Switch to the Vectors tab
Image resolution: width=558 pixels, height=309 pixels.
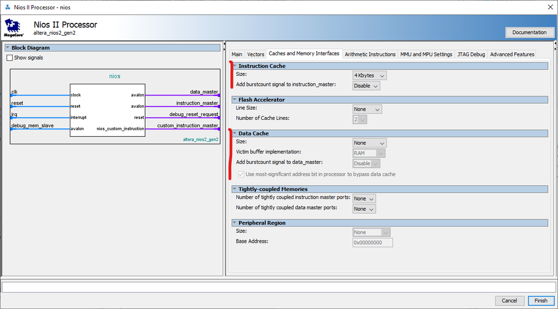point(255,54)
